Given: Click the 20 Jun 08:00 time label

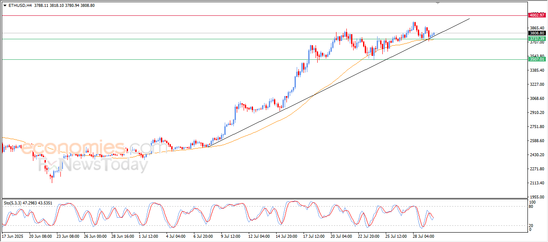Looking at the screenshot, I should pos(41,236).
